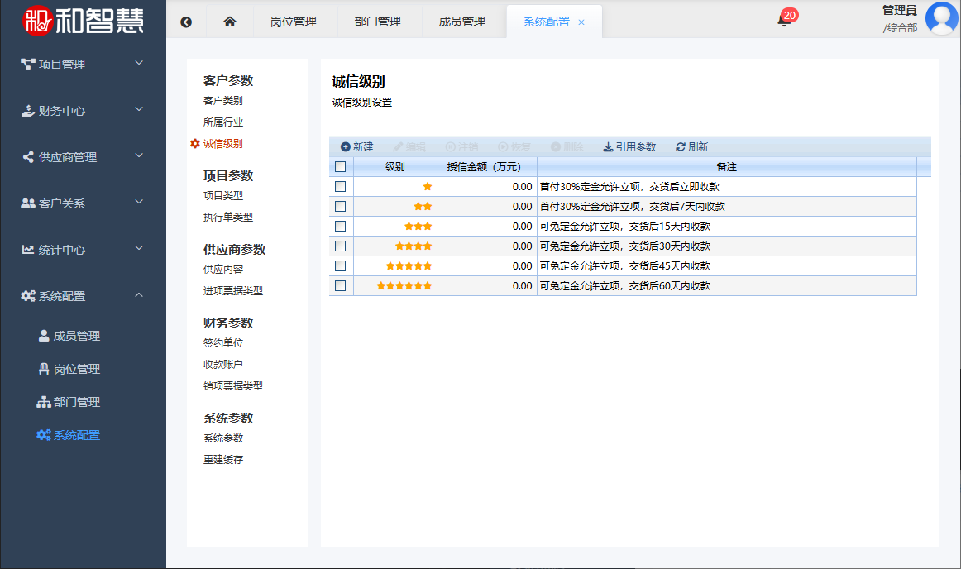
Task: Toggle the select-all checkbox in table header
Action: pyautogui.click(x=341, y=167)
